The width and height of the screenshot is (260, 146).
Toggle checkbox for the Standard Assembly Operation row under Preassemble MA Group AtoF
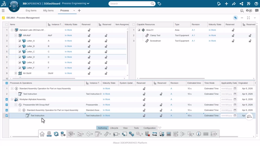click(6, 110)
